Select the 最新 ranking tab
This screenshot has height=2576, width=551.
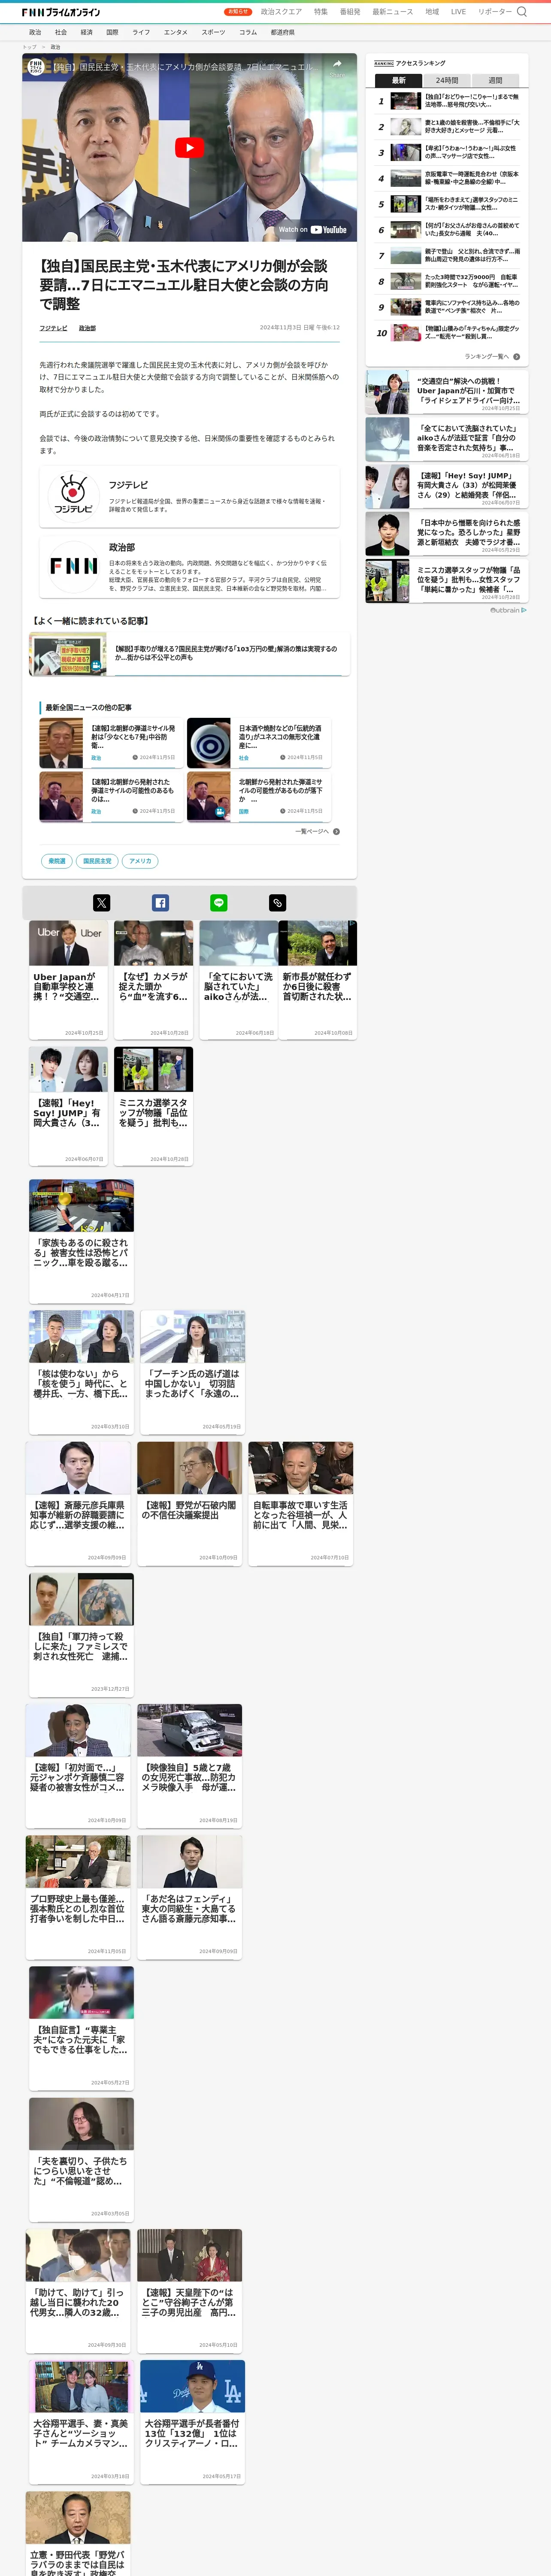pos(398,80)
